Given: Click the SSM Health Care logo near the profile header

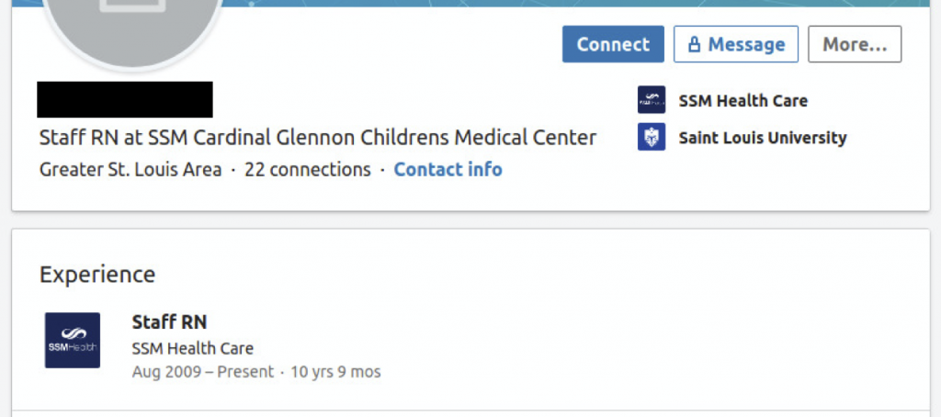Looking at the screenshot, I should 652,99.
